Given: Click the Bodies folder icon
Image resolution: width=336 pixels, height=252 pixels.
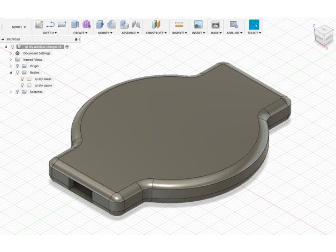Looking at the screenshot, I should 24,73.
